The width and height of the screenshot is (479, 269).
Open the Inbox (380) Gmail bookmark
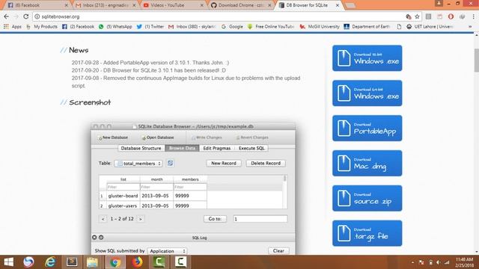[x=192, y=27]
